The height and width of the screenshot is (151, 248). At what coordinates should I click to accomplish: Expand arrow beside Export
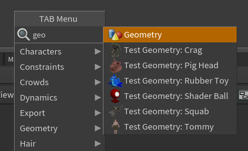[98, 113]
